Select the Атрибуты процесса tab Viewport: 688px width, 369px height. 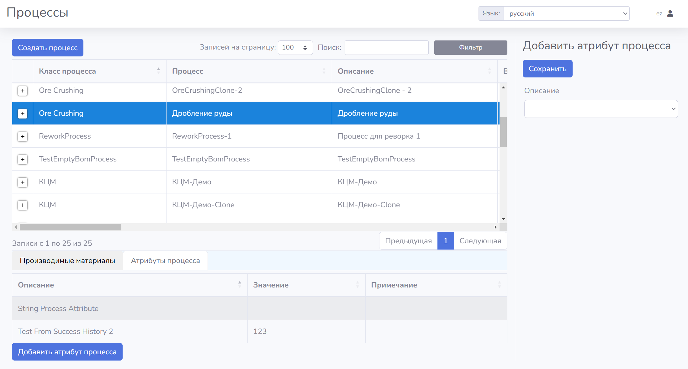(165, 261)
